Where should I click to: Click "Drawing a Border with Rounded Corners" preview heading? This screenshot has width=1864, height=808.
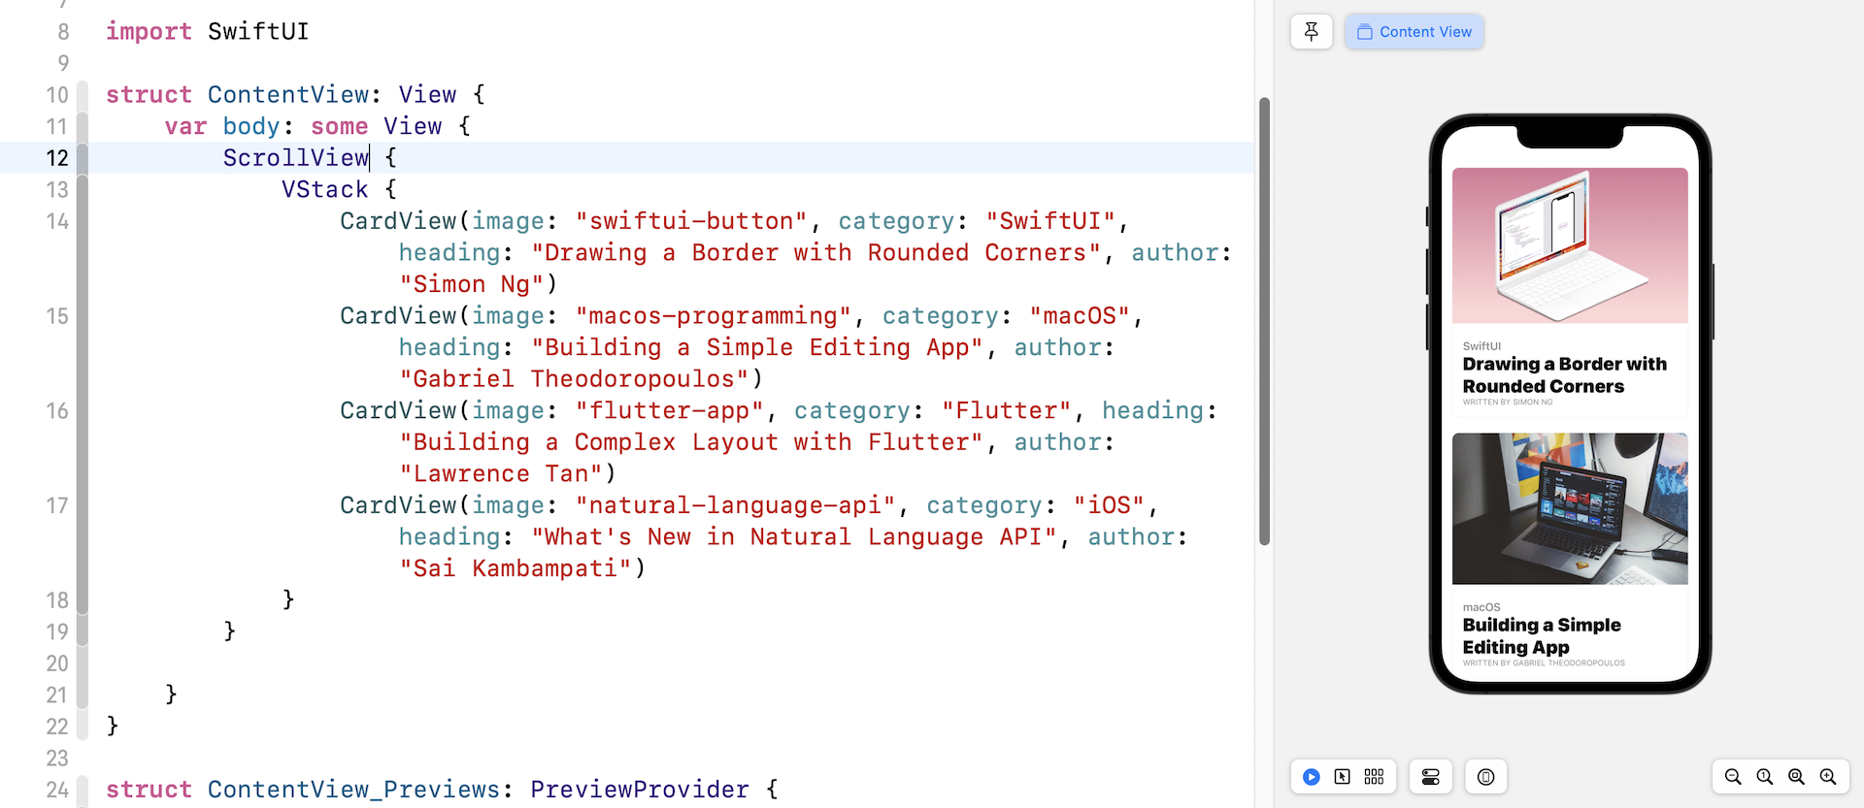click(1564, 375)
